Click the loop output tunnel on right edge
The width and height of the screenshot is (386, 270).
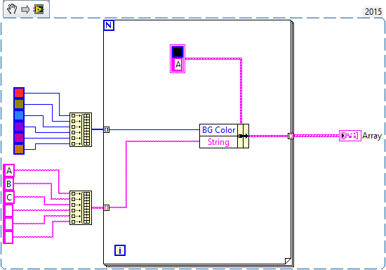[291, 136]
